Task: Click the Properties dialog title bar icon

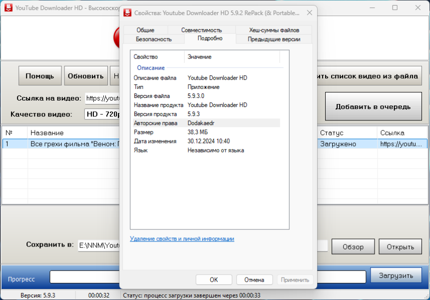Action: click(x=127, y=12)
